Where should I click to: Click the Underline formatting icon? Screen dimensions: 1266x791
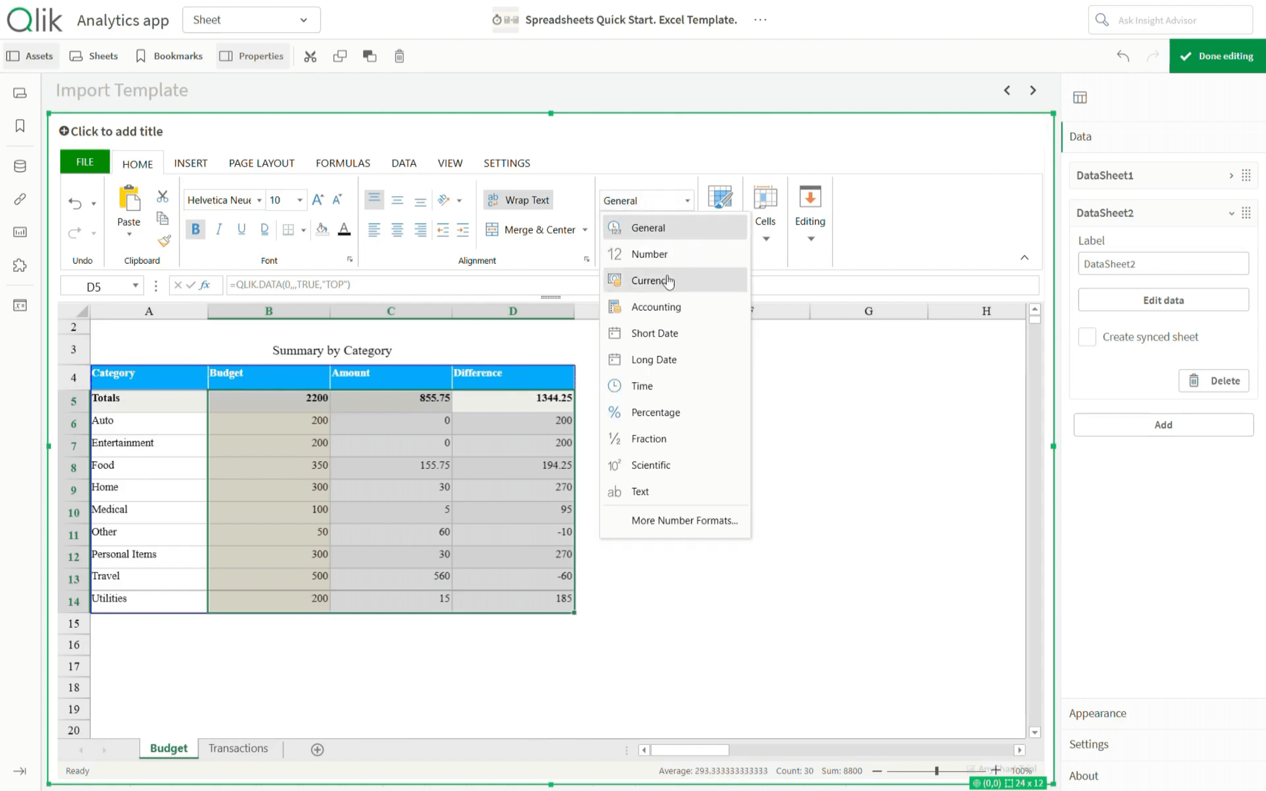click(241, 229)
